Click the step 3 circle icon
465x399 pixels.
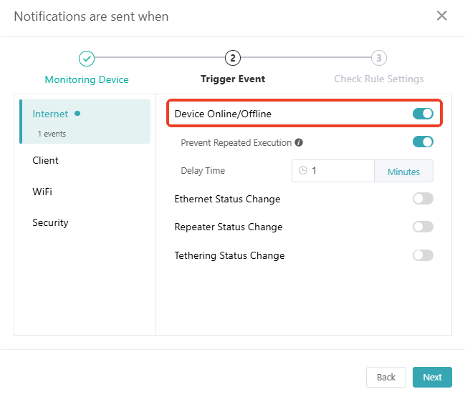coord(378,59)
